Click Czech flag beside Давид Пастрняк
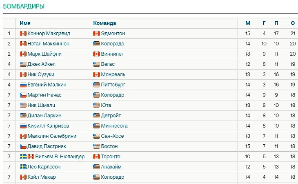Image resolution: width=298 pixels, height=184 pixels. coord(23,146)
